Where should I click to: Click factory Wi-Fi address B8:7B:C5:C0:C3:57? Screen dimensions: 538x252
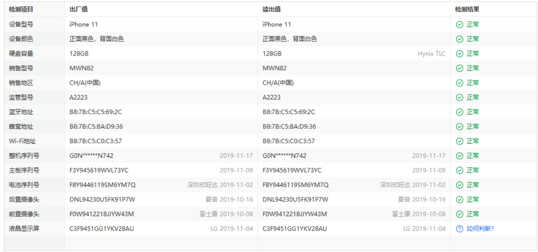tap(96, 141)
